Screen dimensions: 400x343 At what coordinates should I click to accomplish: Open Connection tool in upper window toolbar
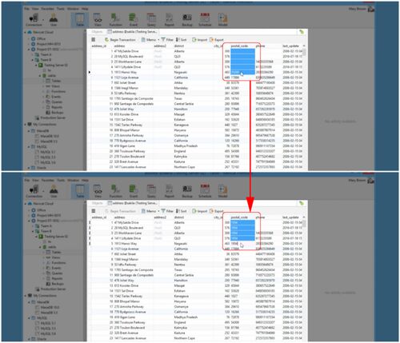34,20
